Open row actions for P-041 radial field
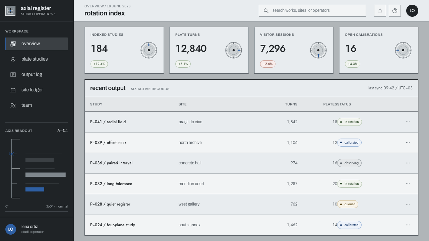 click(x=408, y=122)
